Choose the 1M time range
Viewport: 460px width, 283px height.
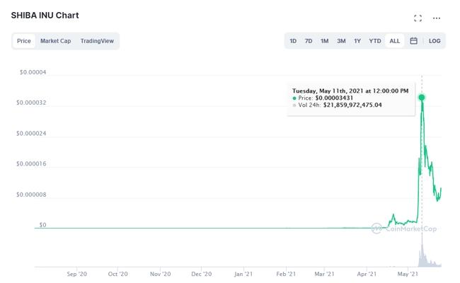coord(324,41)
